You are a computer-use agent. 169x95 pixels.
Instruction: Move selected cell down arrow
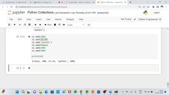40,25
